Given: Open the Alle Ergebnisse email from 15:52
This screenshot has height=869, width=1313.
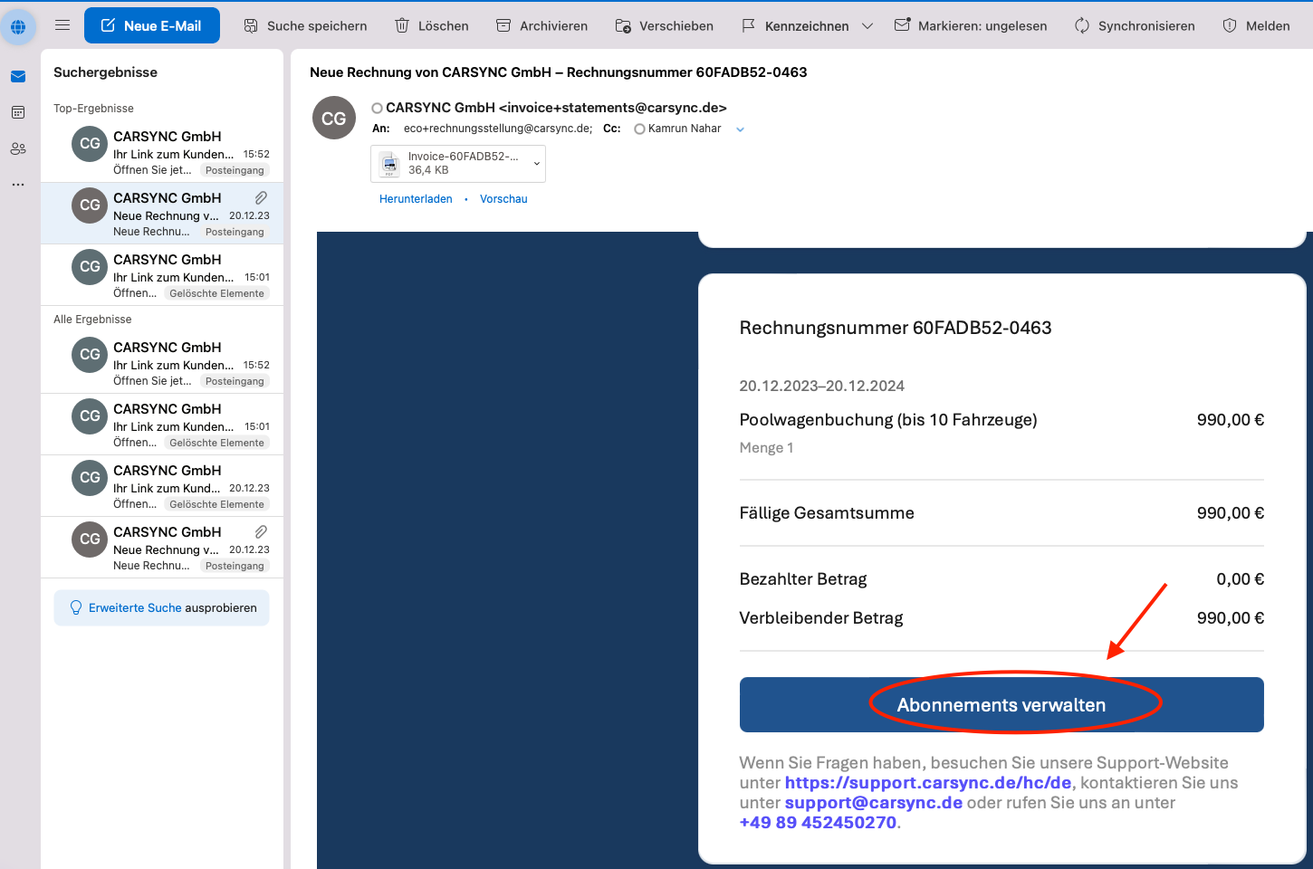Looking at the screenshot, I should tap(162, 363).
